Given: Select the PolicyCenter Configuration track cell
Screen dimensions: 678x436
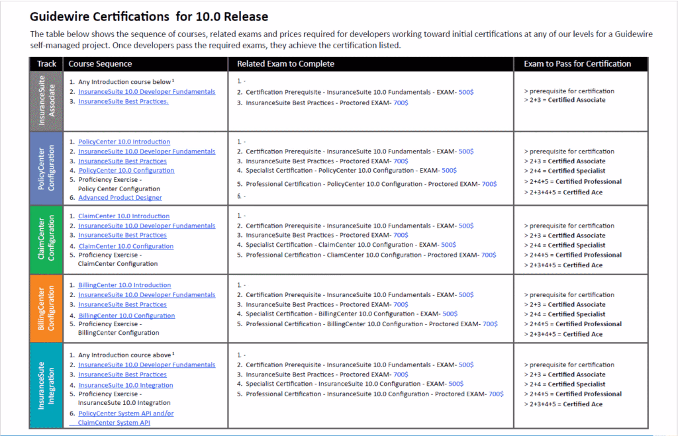Looking at the screenshot, I should (x=47, y=168).
